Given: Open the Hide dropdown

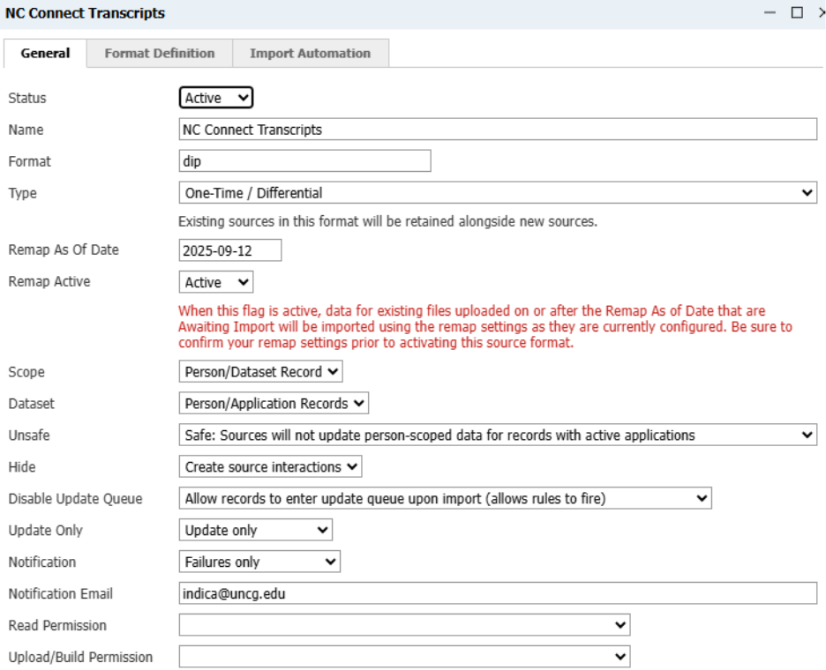Looking at the screenshot, I should [270, 466].
